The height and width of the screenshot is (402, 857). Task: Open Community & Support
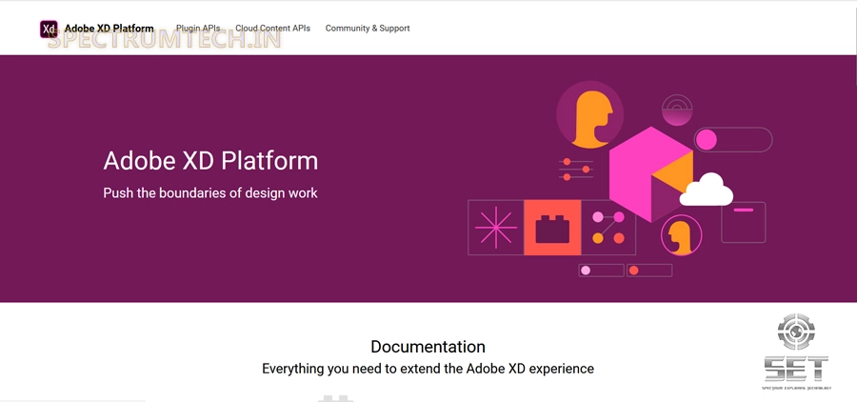(368, 29)
